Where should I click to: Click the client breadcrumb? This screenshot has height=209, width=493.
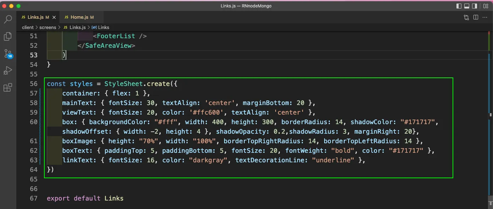[28, 27]
